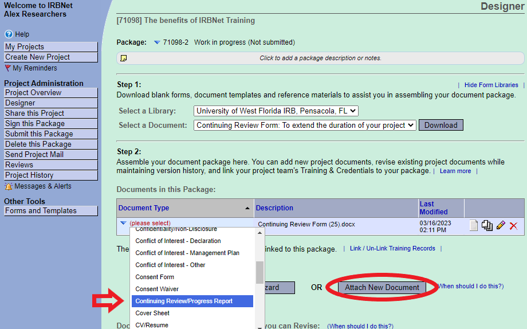
Task: Click Messages & Alerts link
Action: pyautogui.click(x=43, y=186)
